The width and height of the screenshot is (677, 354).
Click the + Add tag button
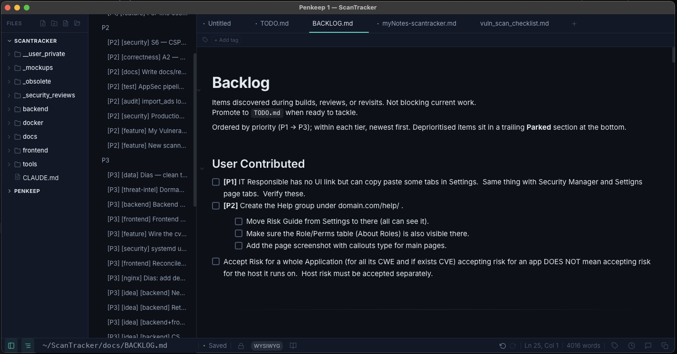click(x=226, y=40)
